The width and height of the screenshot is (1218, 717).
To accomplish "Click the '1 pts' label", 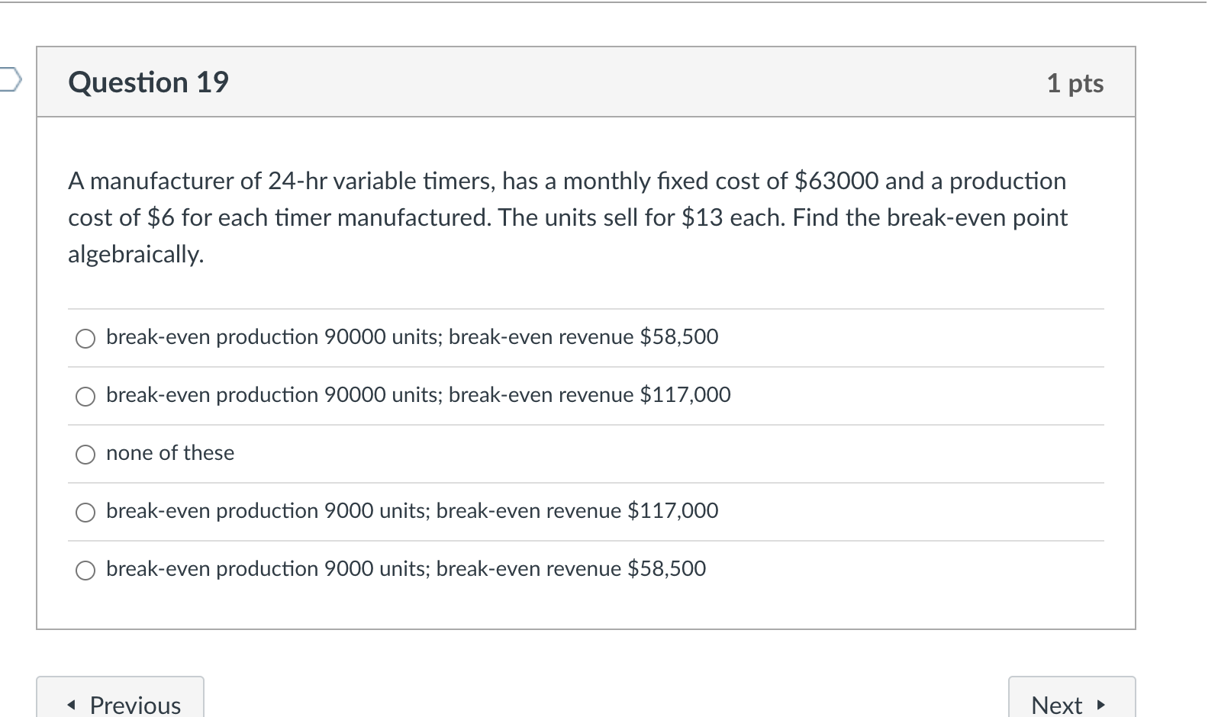I will pos(1075,83).
